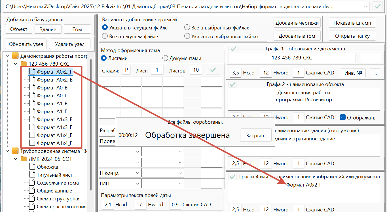Screen dimensions: 387x212
Task: Click the Листов count field
Action: 196,70
